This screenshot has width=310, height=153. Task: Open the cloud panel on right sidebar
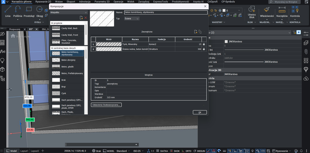pos(306,79)
